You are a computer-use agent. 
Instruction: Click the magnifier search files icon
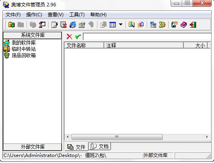131,25
